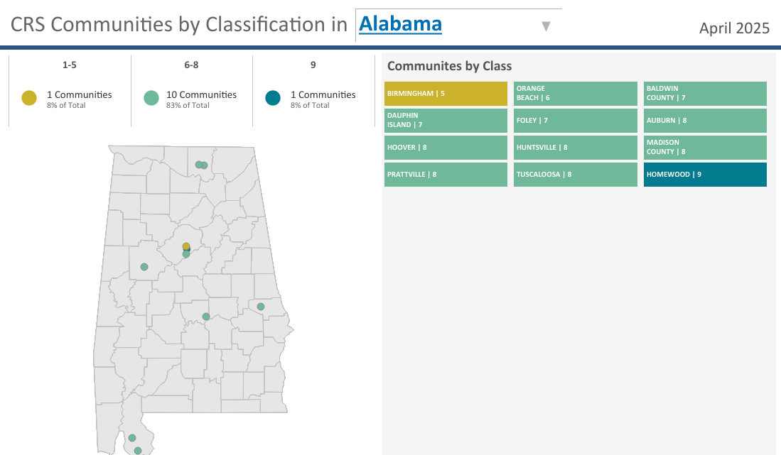The image size is (781, 455).
Task: Click the BALDWIN COUNTY | 7 tile
Action: (x=705, y=94)
